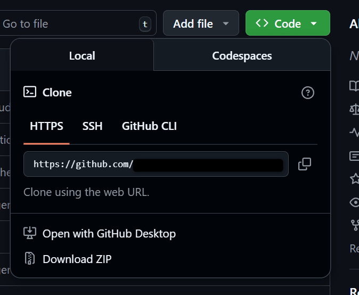Click the clone URL text field

coord(156,164)
